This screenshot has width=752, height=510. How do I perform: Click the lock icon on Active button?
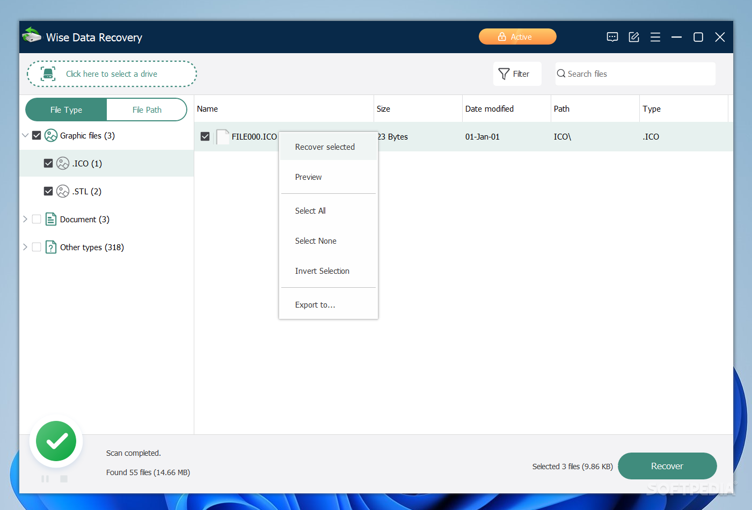[502, 37]
